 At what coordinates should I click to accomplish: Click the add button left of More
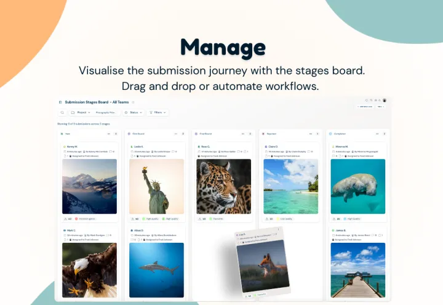[365, 107]
